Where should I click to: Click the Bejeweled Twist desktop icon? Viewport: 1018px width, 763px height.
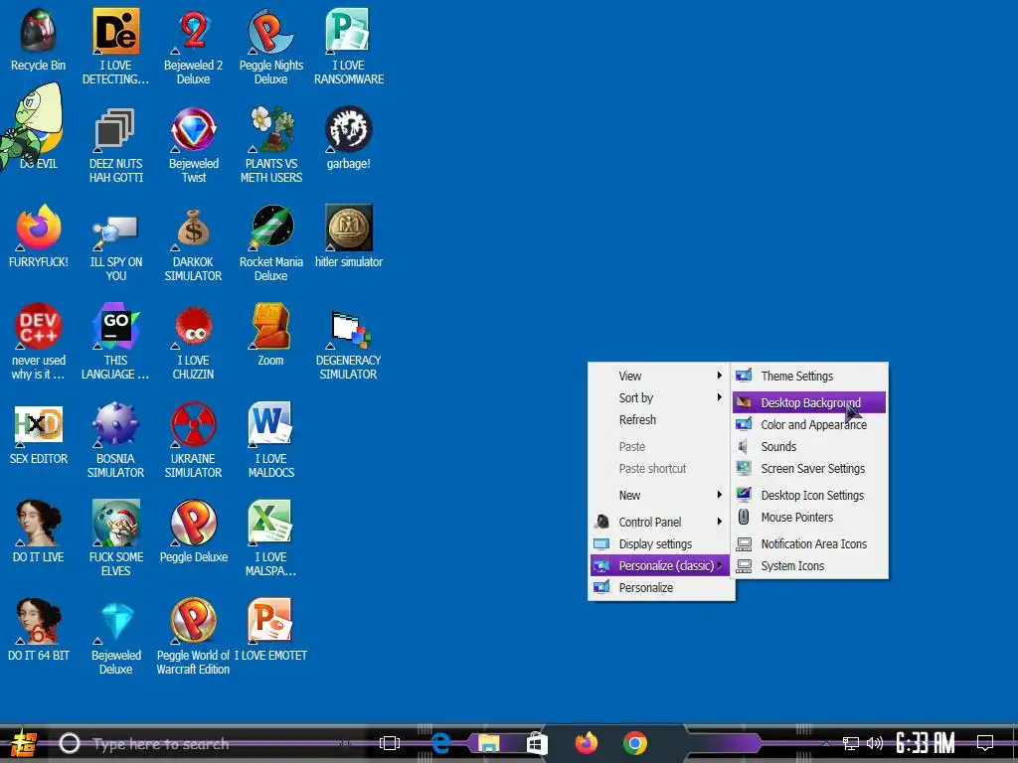tap(194, 130)
